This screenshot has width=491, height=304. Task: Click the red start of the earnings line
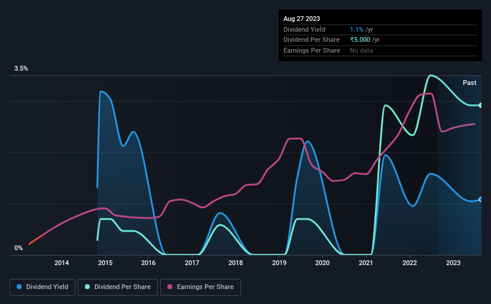[35, 240]
